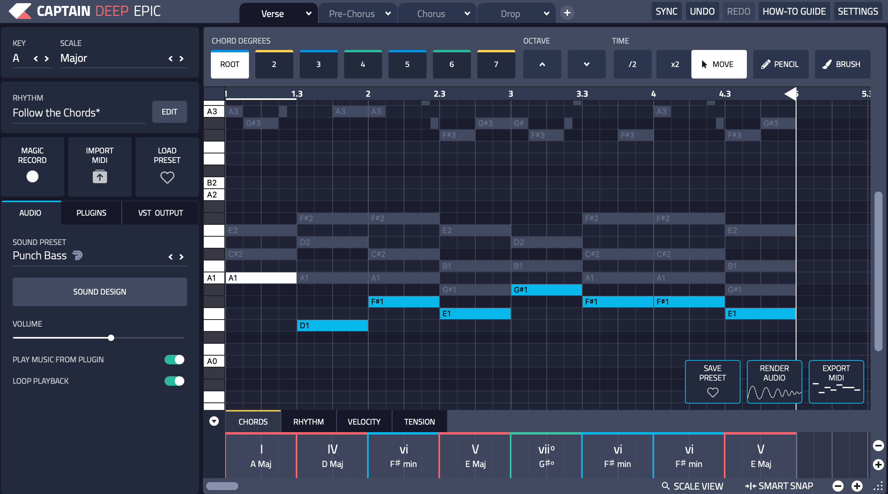Screen dimensions: 888x494
Task: Open the Velocity tab
Action: pos(364,421)
